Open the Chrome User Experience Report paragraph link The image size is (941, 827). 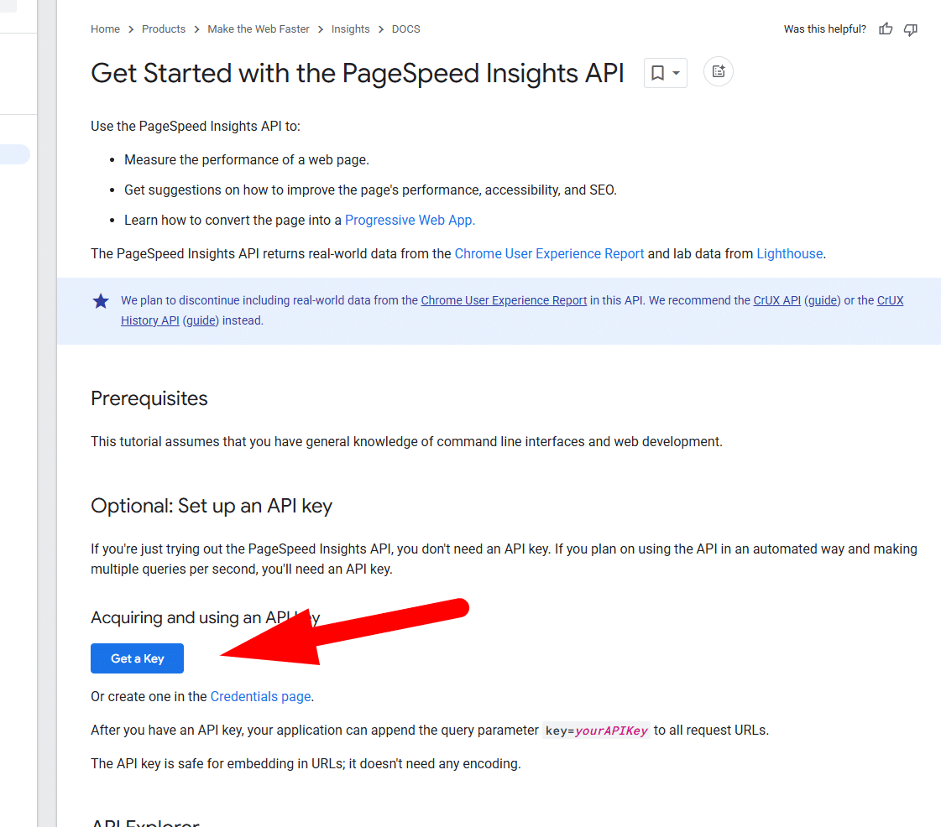[549, 253]
